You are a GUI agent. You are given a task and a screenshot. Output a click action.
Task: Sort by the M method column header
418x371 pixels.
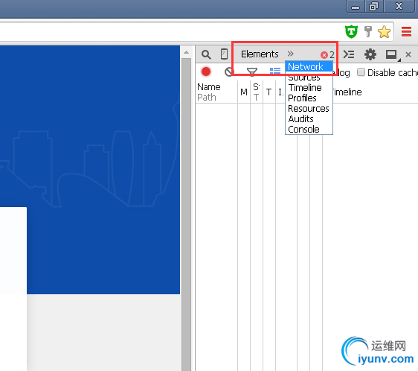(x=244, y=92)
